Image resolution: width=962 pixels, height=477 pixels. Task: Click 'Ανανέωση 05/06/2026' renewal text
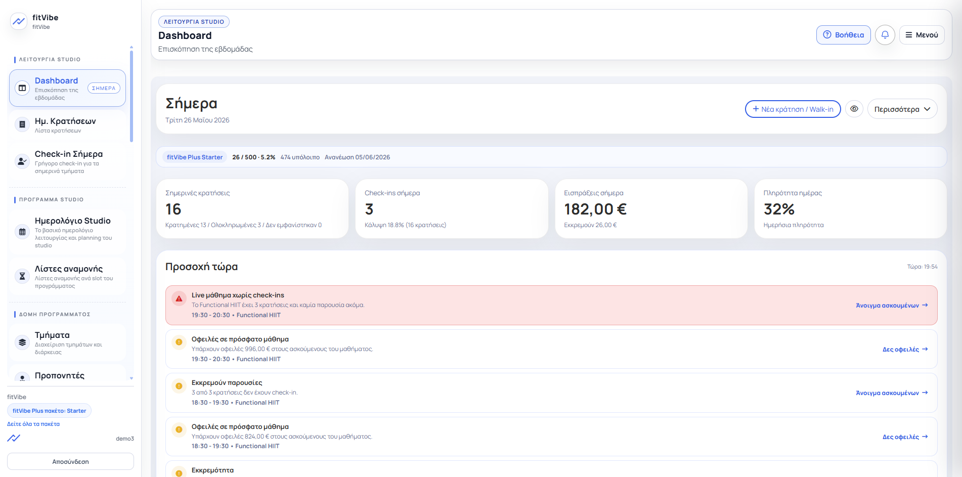tap(357, 157)
